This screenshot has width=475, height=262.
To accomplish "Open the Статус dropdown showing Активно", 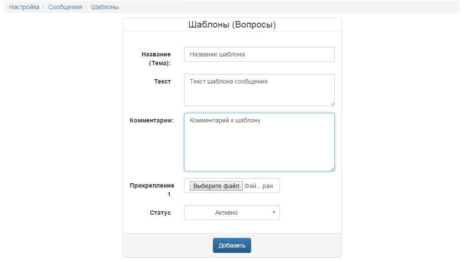I will (x=232, y=213).
